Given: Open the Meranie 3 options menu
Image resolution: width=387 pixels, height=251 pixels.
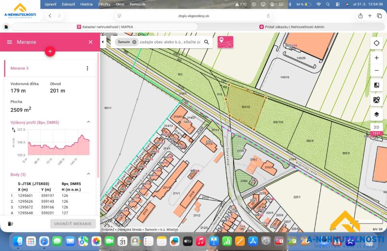Looking at the screenshot, I should [88, 68].
